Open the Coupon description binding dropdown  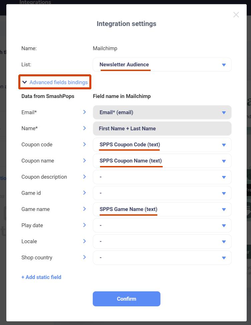pos(162,177)
